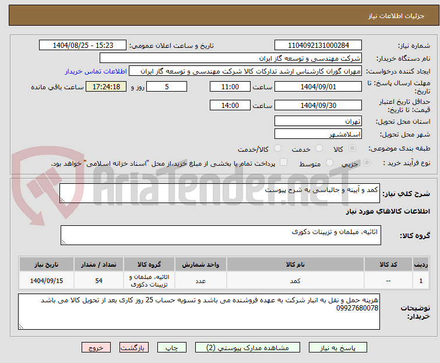Click the گروه کالا textarea
The image size is (440, 363).
(x=220, y=235)
